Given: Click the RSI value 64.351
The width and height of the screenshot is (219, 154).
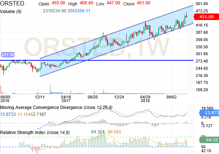Looking at the screenshot, I should 97,132.
